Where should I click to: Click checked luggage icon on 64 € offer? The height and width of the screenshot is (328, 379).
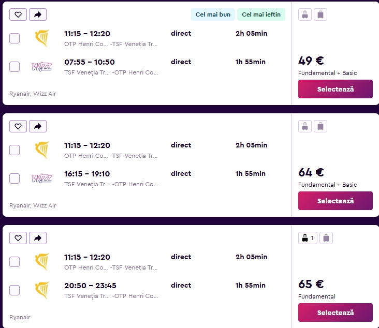tap(320, 126)
